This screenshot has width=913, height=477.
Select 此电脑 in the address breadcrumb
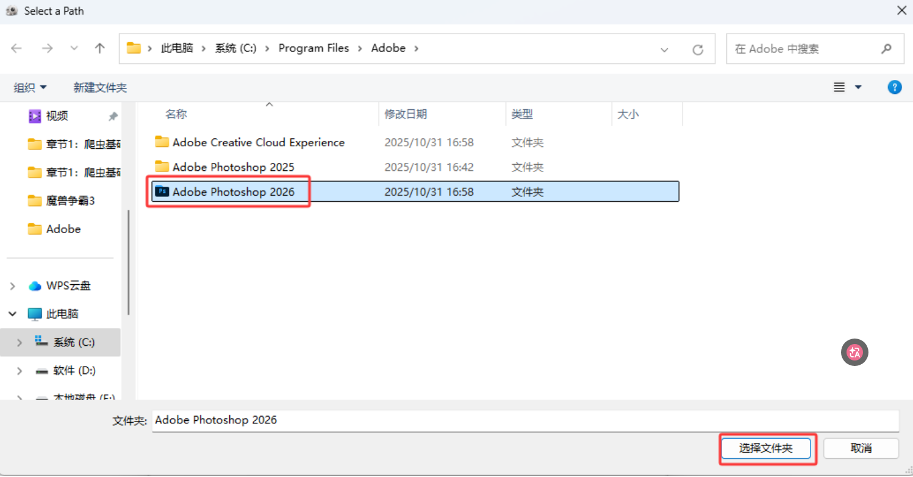[177, 48]
